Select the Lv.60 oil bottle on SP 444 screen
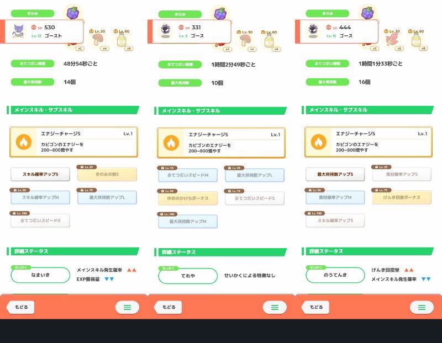This screenshot has width=442, height=343. coord(417,40)
